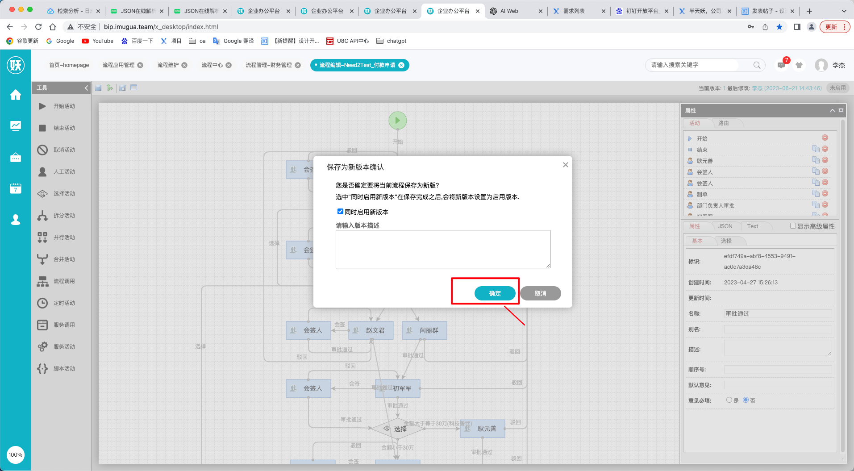
Task: Enable the 显示高级属性 checkbox
Action: (x=793, y=226)
